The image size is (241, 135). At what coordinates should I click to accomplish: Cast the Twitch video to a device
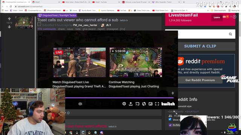point(137,104)
